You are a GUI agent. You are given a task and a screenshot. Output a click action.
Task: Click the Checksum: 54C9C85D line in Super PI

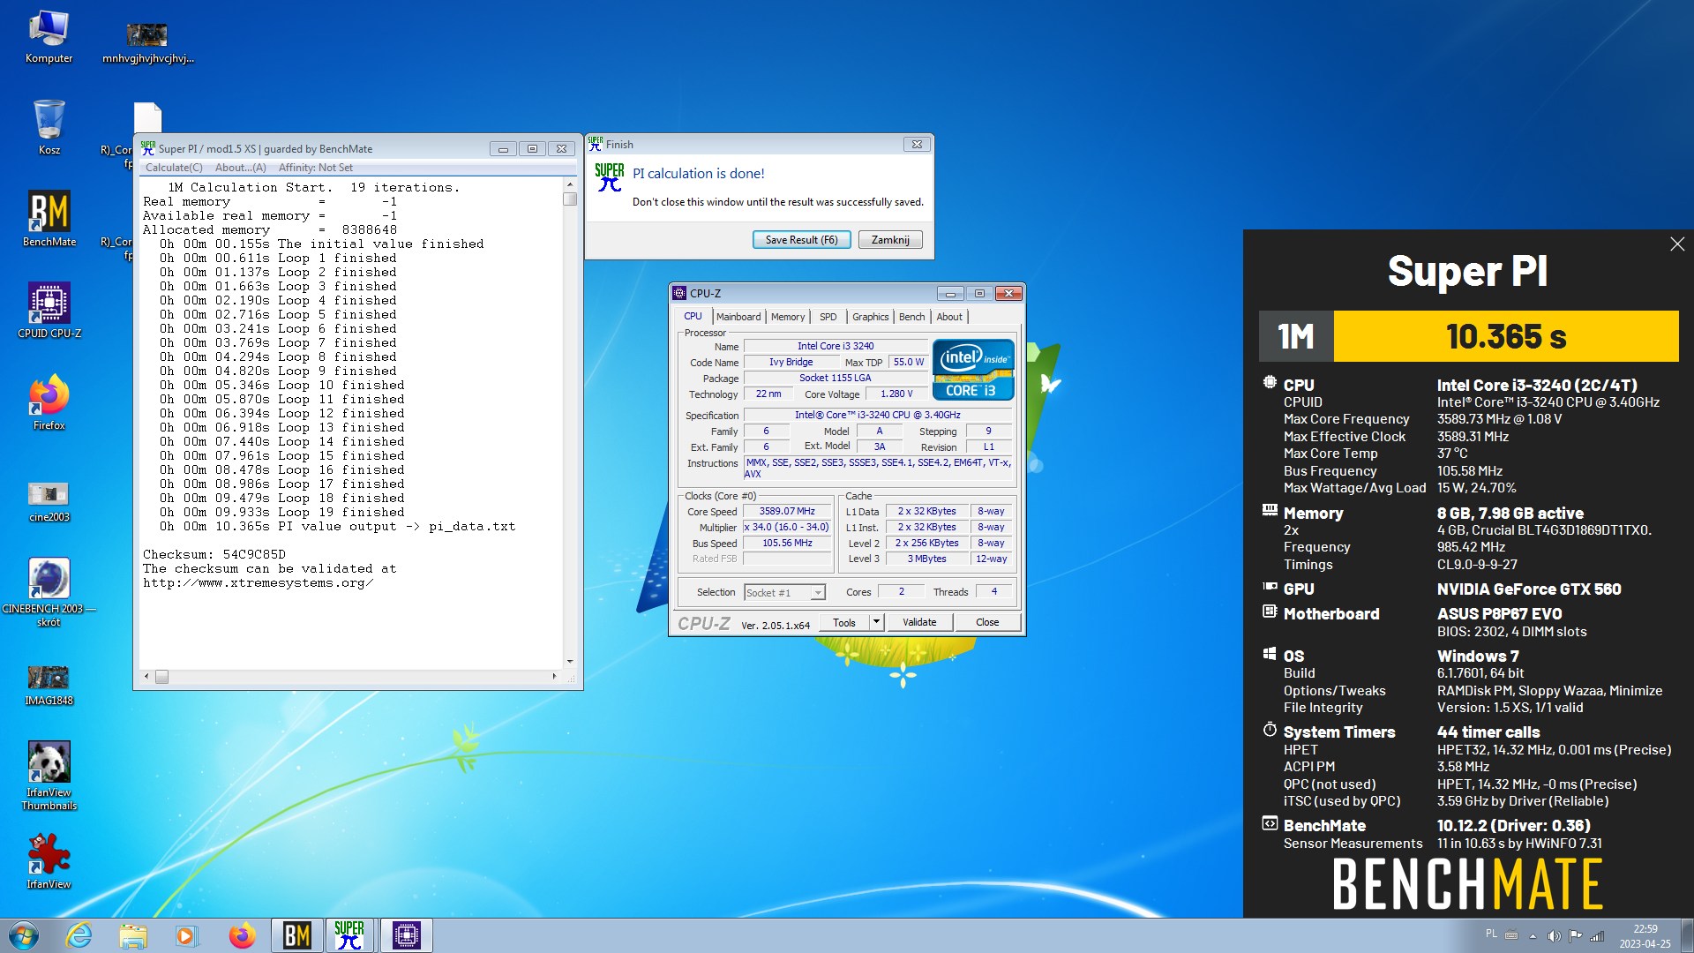tap(214, 555)
